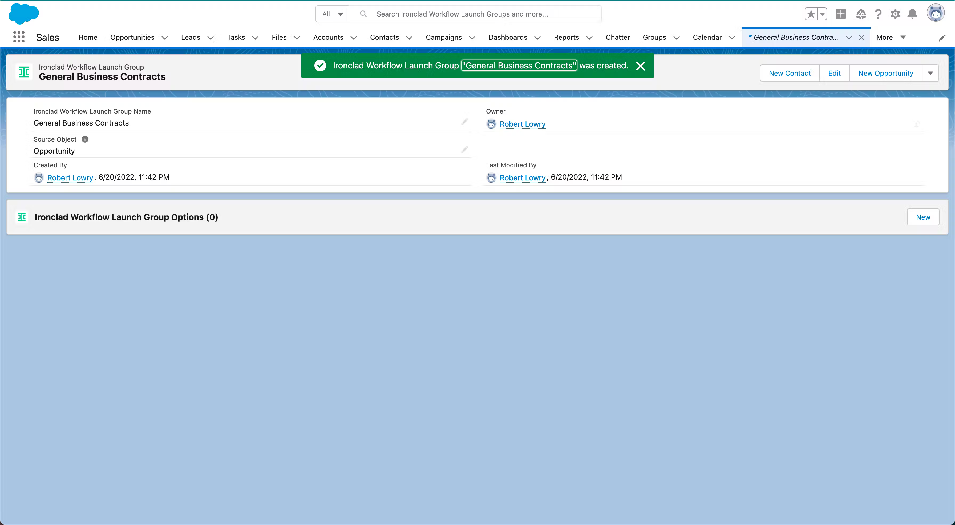Expand the Dashboards nav dropdown
This screenshot has height=525, width=955.
click(x=537, y=38)
